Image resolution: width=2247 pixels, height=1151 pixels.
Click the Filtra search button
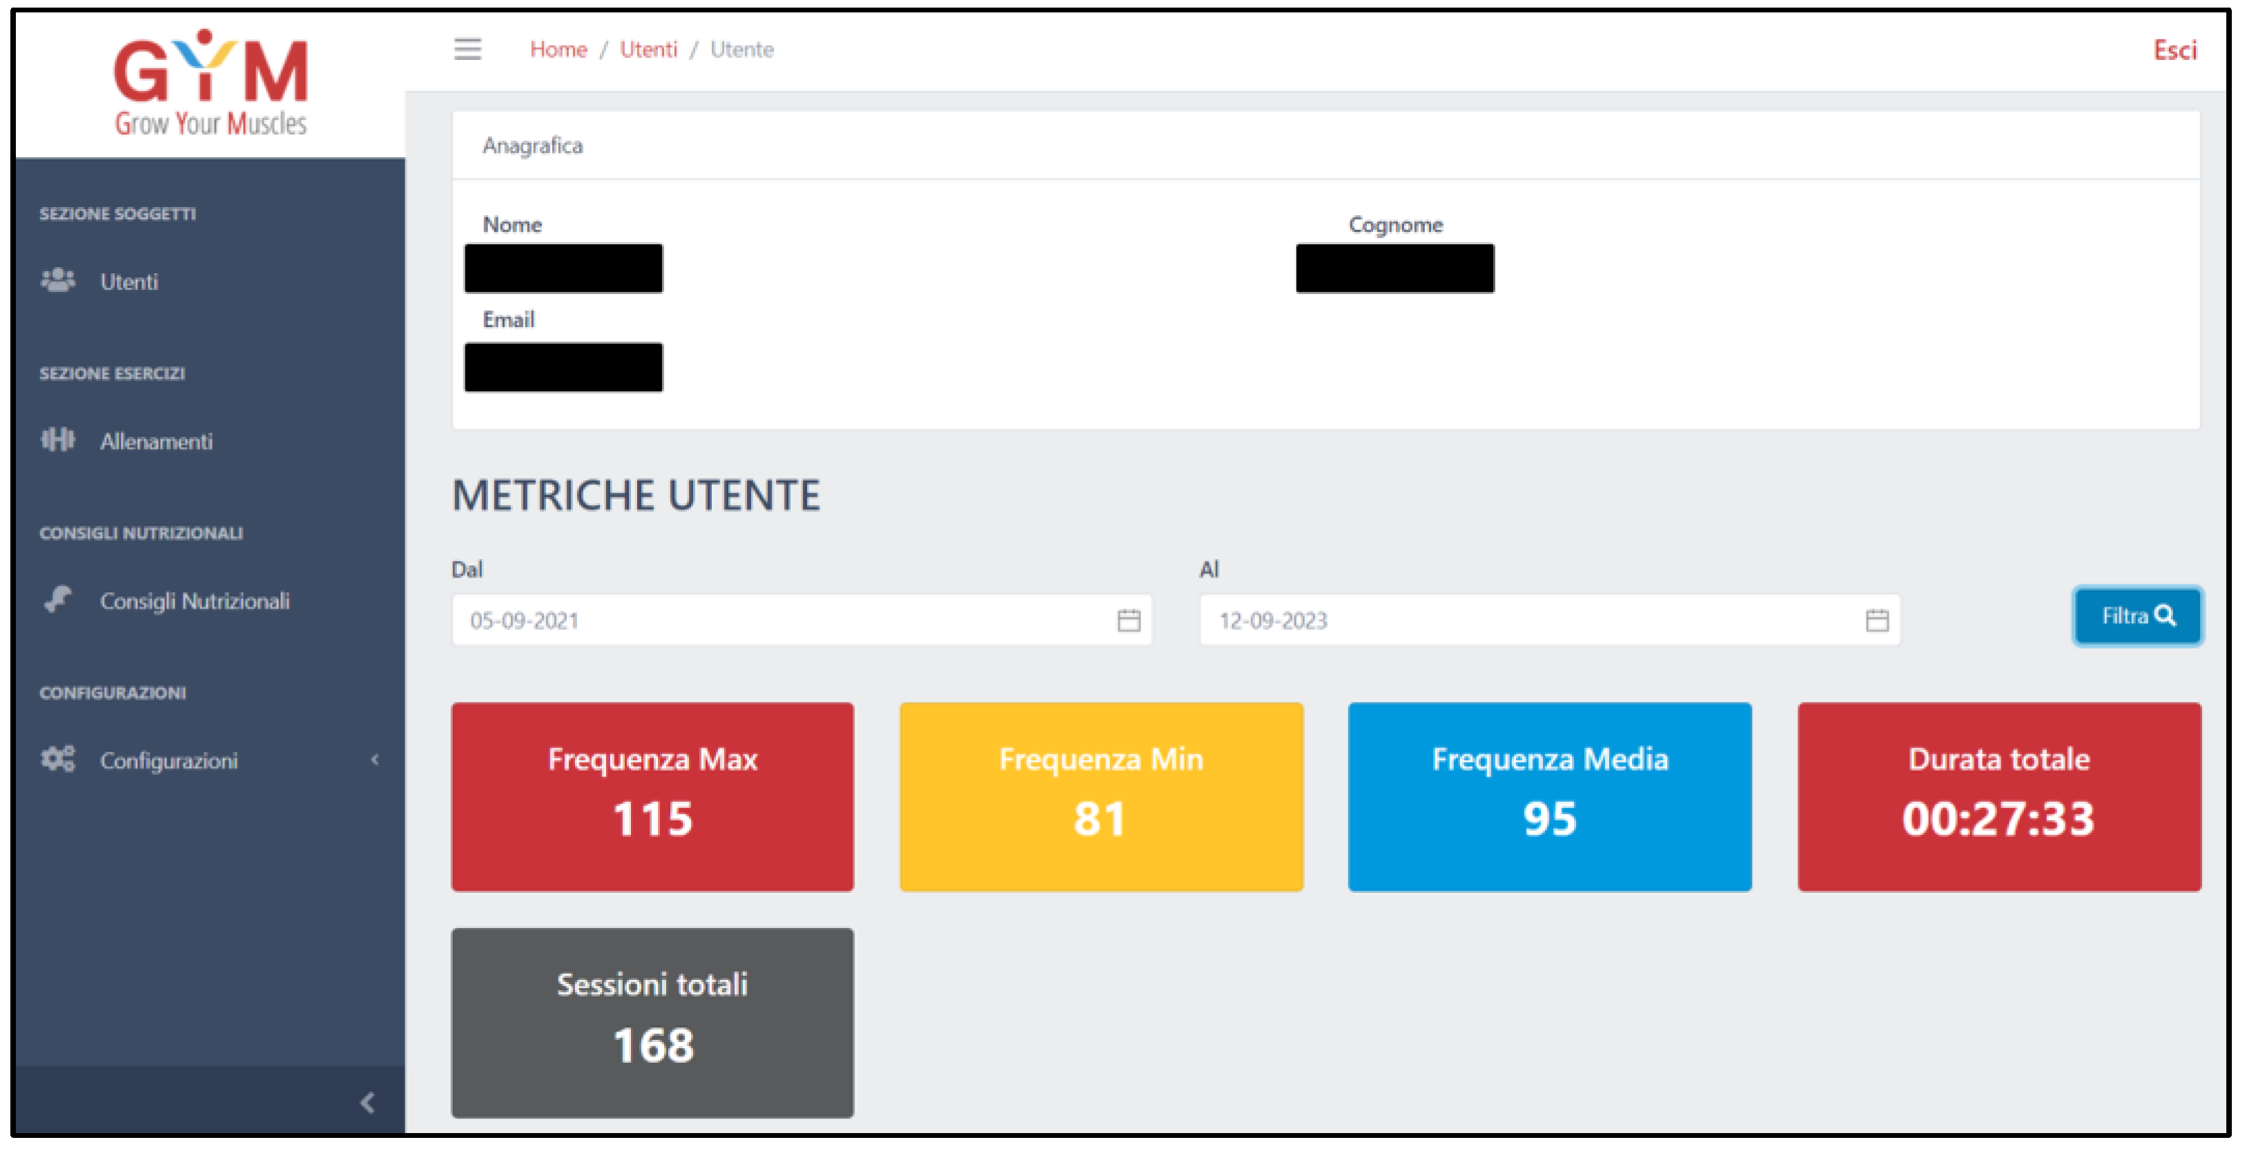[x=2137, y=616]
